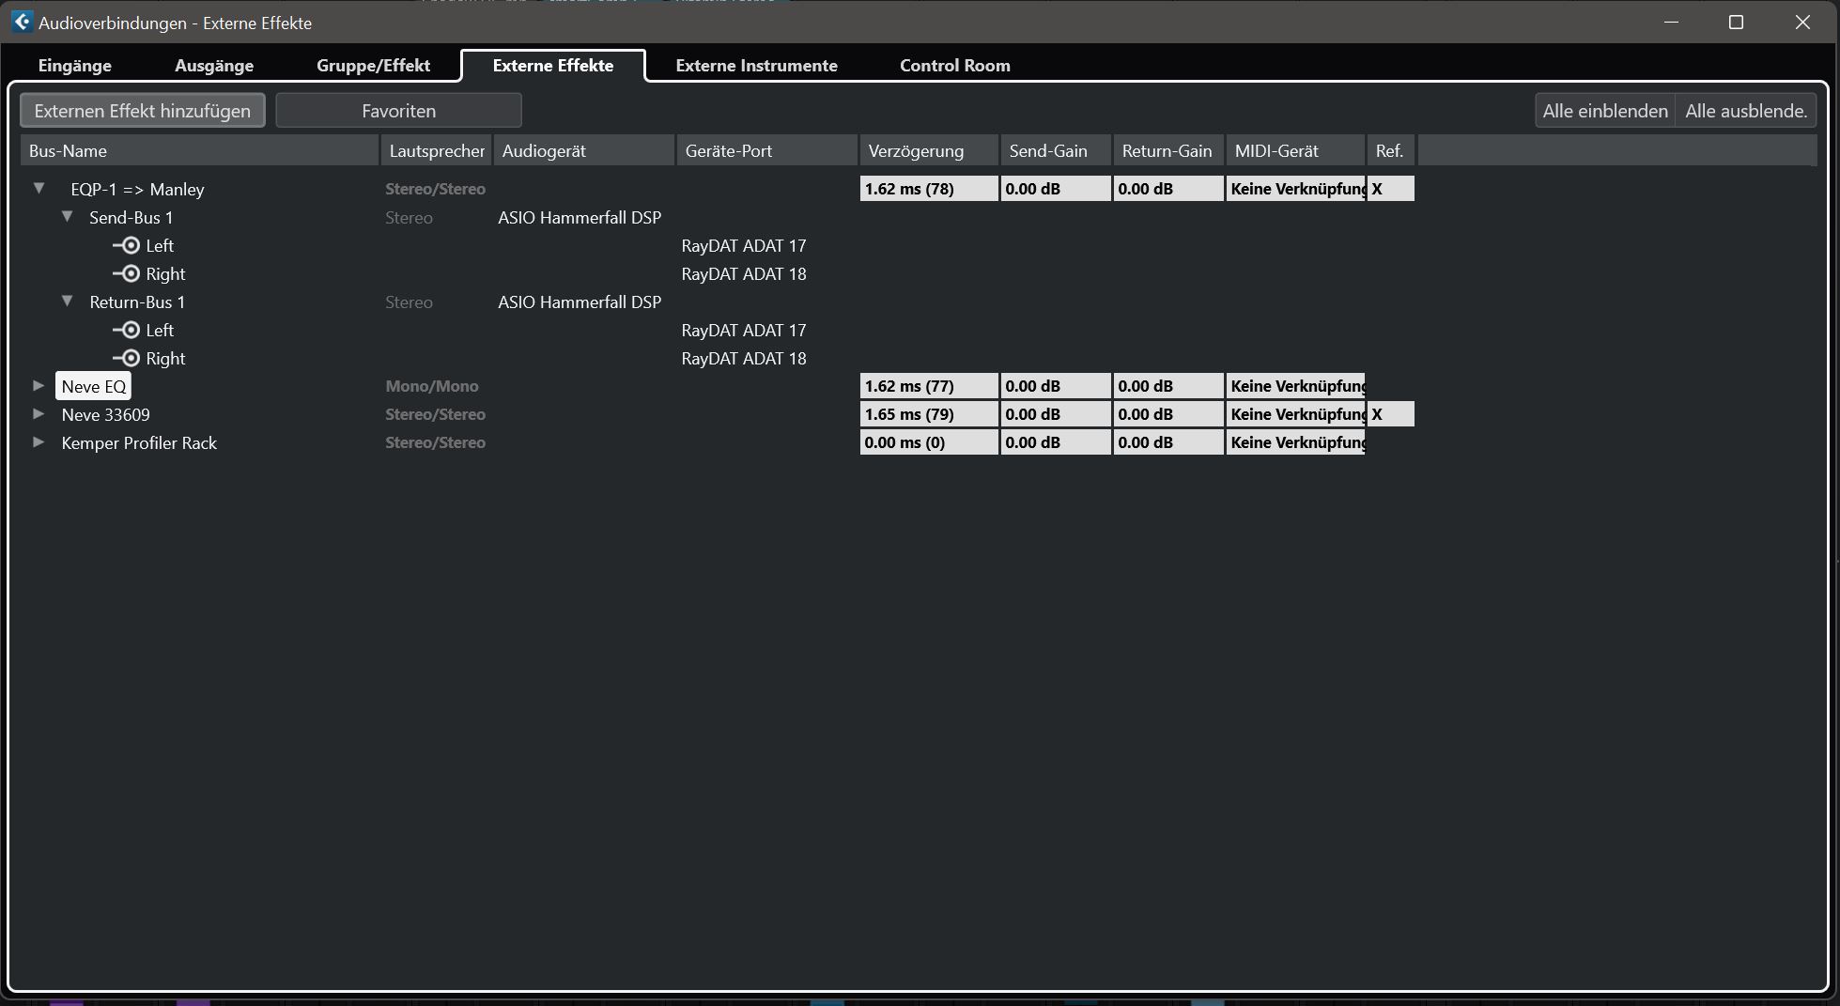Maximize the Audioverbindungen window
This screenshot has height=1006, width=1840.
(1736, 22)
